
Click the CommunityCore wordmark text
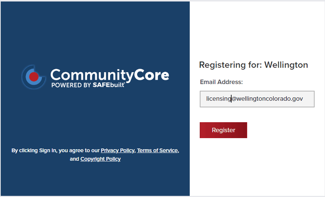(x=110, y=74)
